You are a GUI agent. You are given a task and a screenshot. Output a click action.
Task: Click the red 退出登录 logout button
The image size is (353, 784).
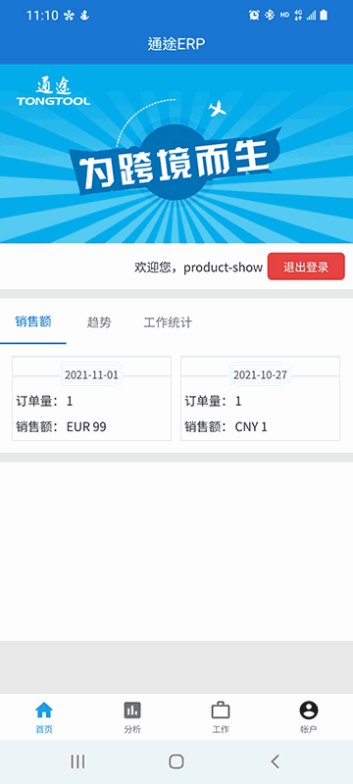[306, 267]
